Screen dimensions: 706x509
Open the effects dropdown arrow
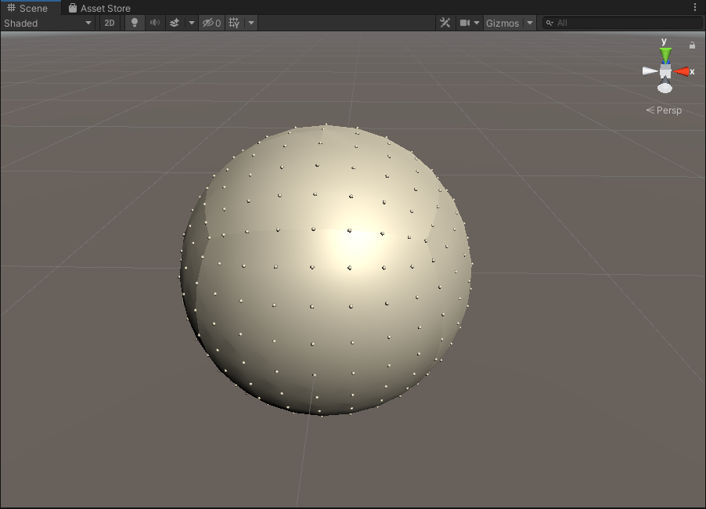[191, 23]
